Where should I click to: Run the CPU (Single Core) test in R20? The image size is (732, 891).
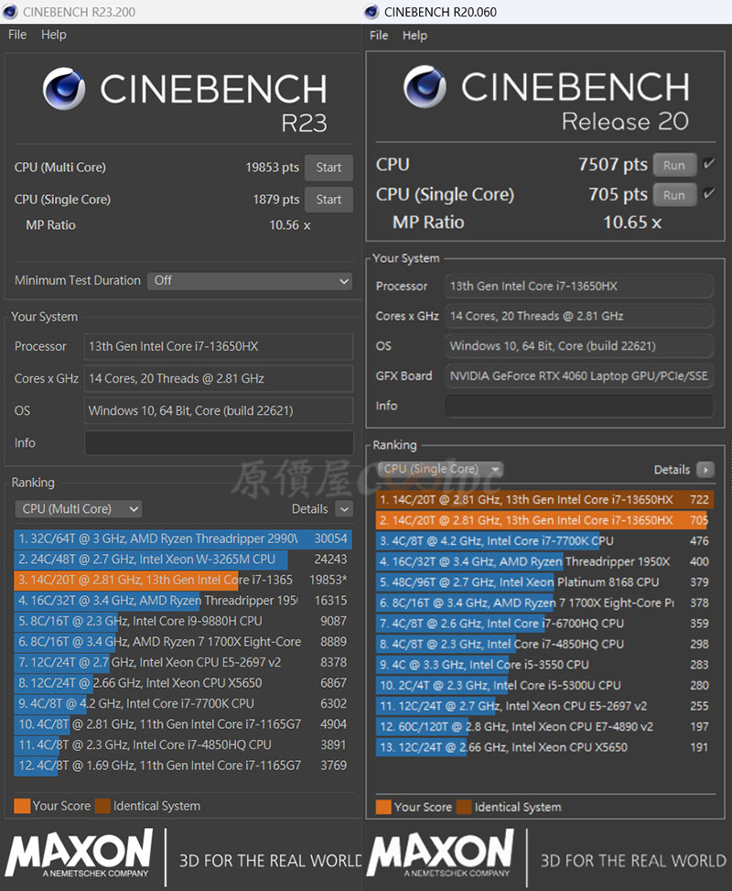[674, 195]
